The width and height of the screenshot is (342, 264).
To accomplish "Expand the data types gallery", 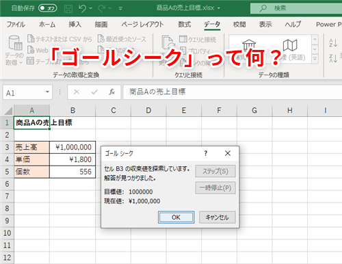I will click(315, 59).
